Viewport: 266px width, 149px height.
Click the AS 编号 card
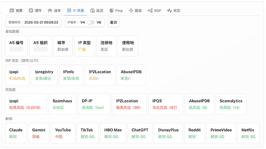pos(17,46)
